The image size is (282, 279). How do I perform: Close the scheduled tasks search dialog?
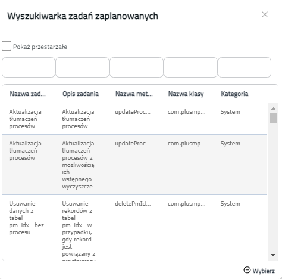pos(265,14)
